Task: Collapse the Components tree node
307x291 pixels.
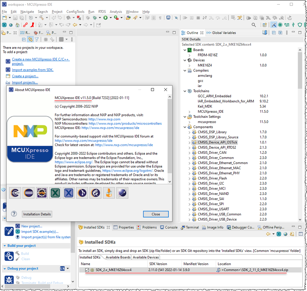Action: [x=185, y=127]
